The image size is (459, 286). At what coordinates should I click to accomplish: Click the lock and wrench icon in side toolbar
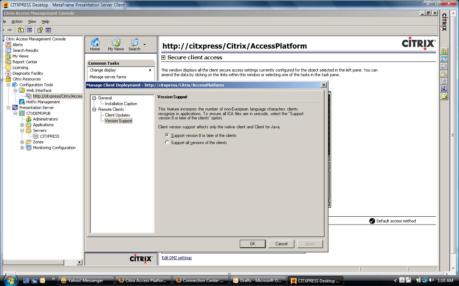point(444,74)
